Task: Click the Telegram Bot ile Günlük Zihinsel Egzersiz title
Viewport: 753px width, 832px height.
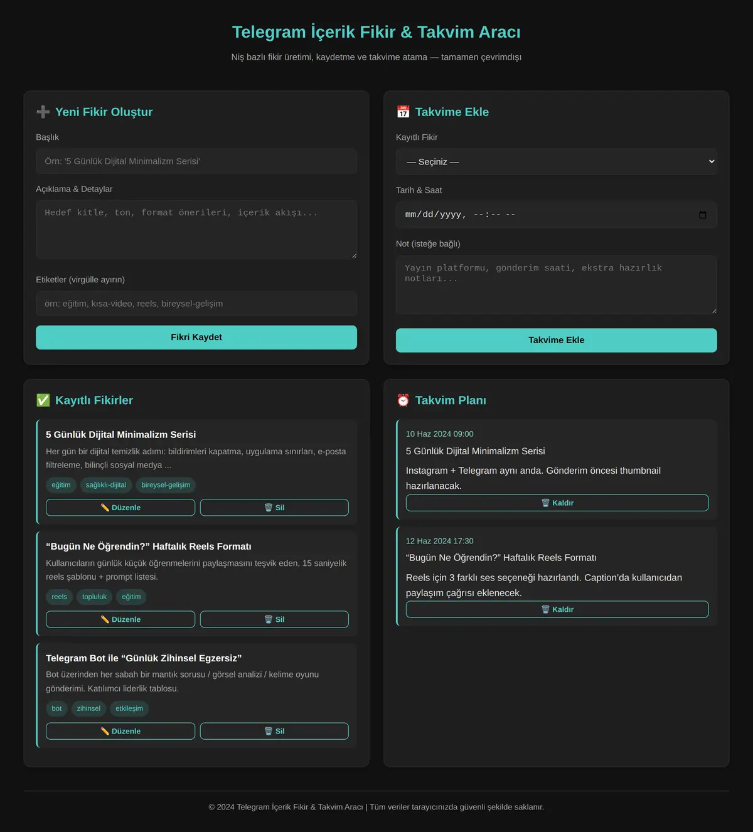Action: [144, 658]
